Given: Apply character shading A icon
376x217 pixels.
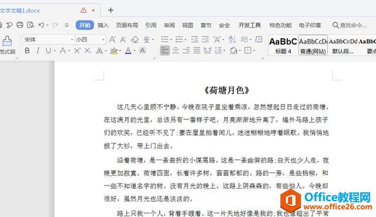Looking at the screenshot, I should point(142,51).
